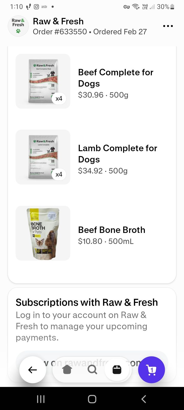
Task: Open the Bone Broth product image
Action: (x=43, y=233)
